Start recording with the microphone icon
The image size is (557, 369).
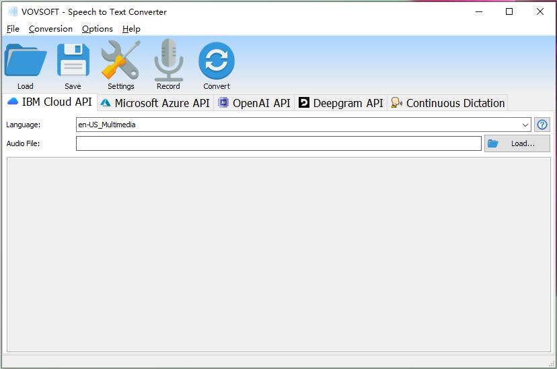coord(168,60)
